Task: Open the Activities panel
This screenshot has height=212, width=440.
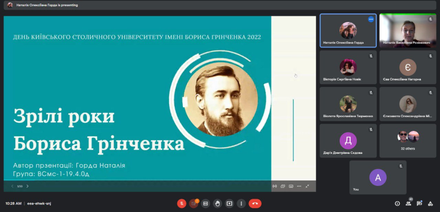Action: coord(430,204)
